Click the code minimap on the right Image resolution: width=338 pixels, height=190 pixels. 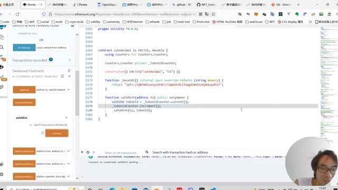pyautogui.click(x=328, y=84)
